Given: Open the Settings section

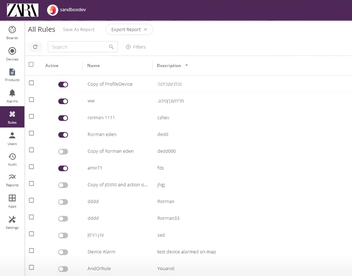Looking at the screenshot, I should pyautogui.click(x=12, y=222).
